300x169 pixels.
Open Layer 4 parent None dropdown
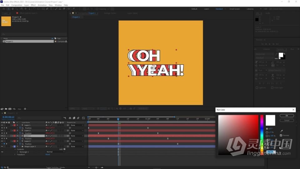pos(77,141)
